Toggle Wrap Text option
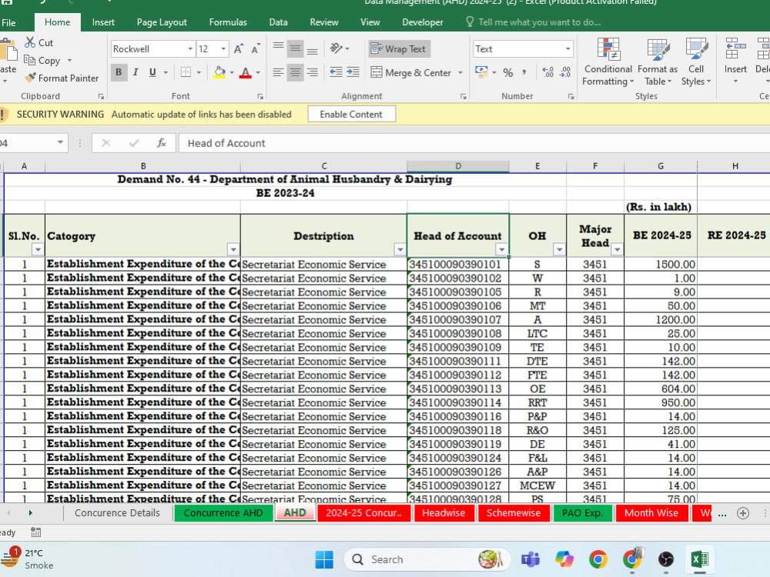Viewport: 770px width, 577px height. (x=399, y=48)
